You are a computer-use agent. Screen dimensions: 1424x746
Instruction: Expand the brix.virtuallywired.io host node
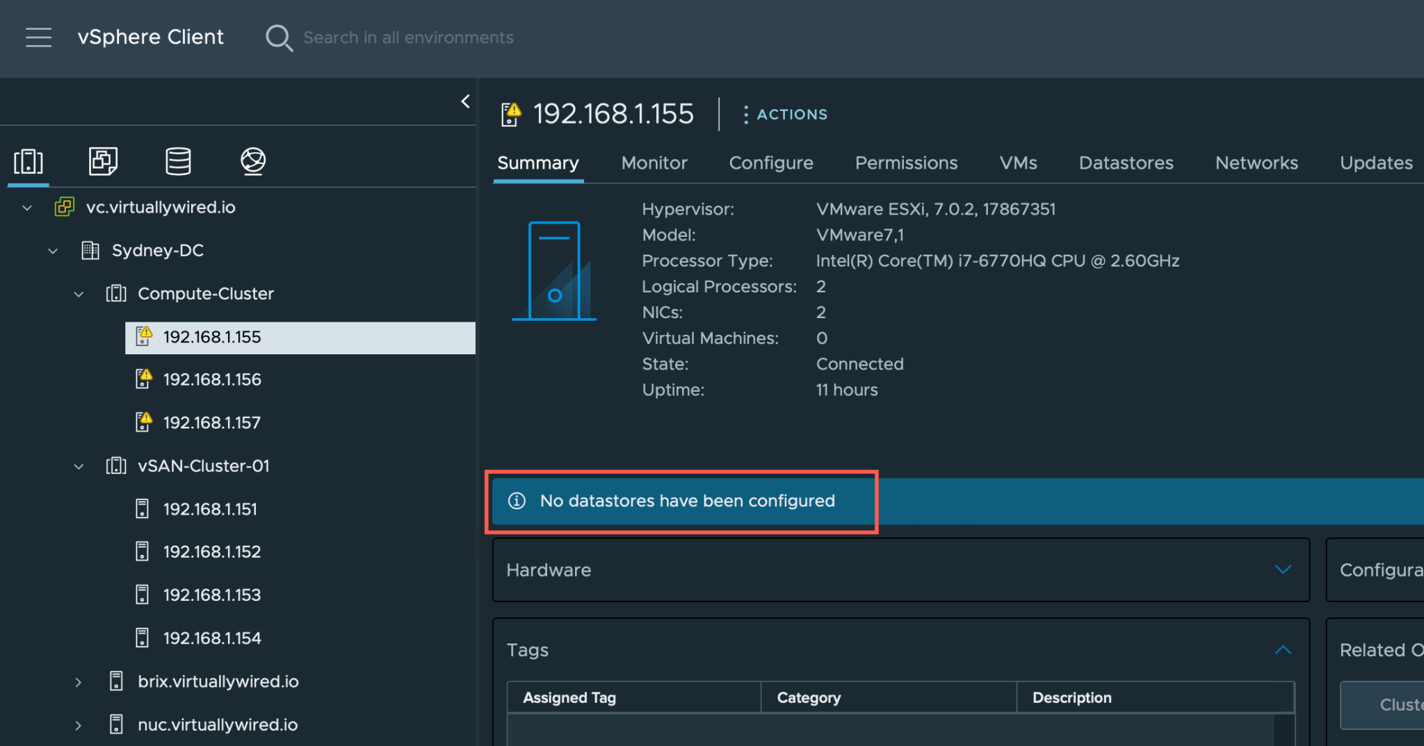(79, 682)
